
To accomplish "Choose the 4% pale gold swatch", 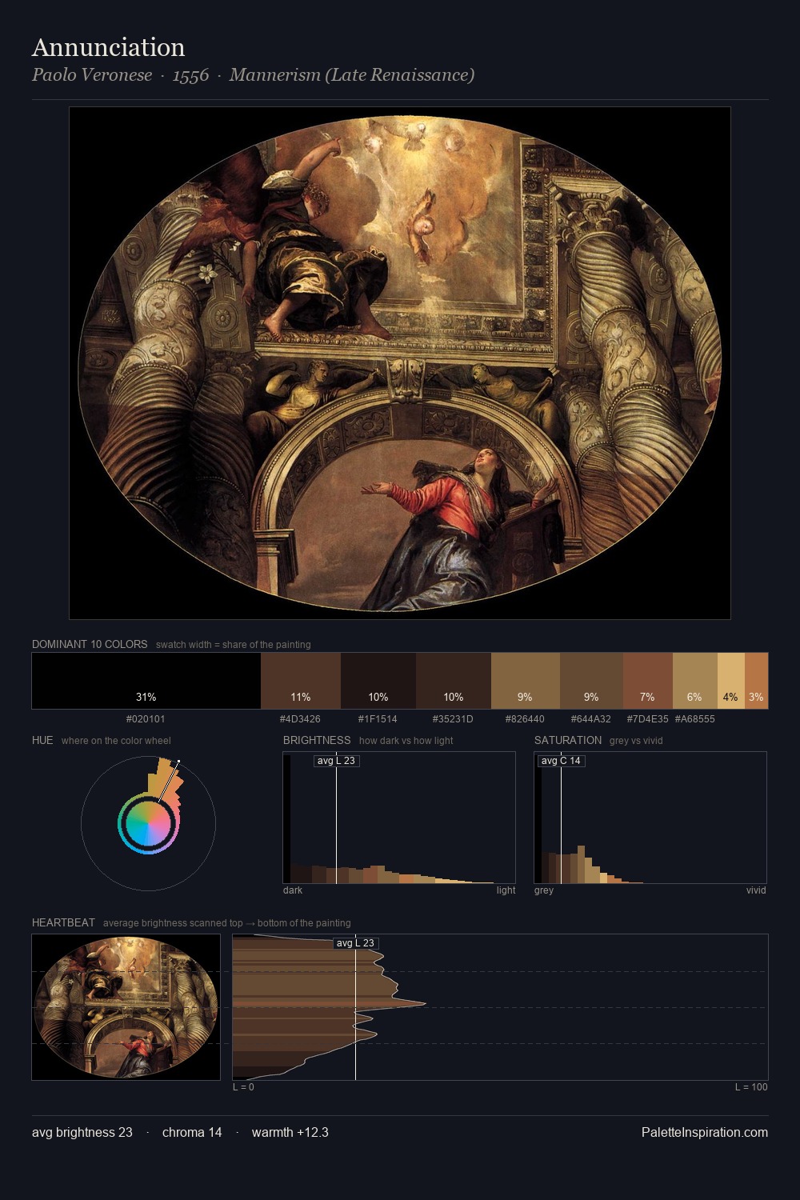I will (x=730, y=681).
